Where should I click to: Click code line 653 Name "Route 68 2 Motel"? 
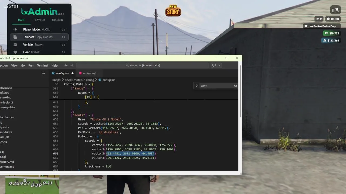click(100, 119)
